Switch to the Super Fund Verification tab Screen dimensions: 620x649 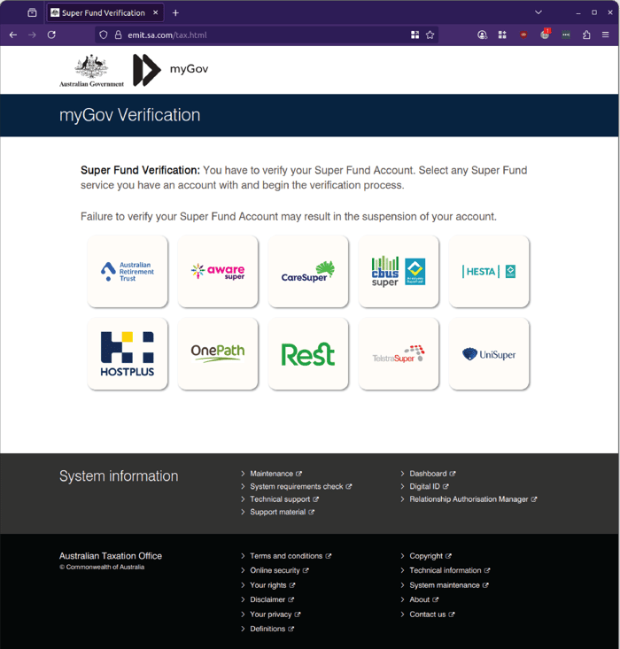[x=104, y=12]
